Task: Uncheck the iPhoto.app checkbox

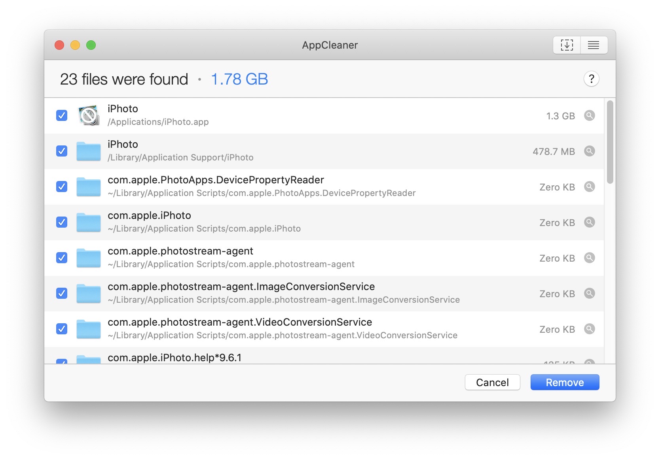Action: [62, 115]
